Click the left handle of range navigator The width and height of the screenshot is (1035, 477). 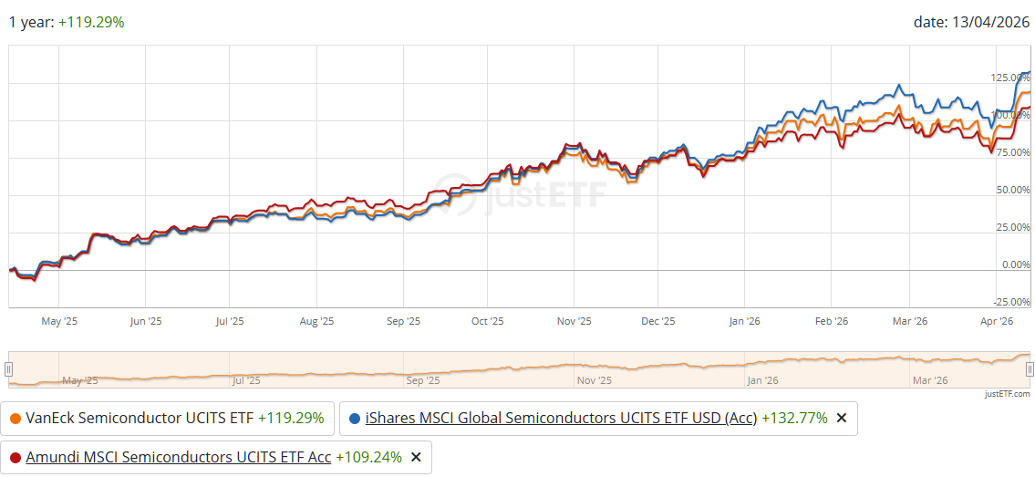8,368
